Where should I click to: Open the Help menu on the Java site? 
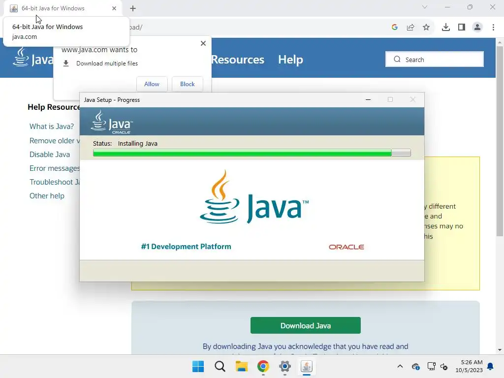[290, 60]
